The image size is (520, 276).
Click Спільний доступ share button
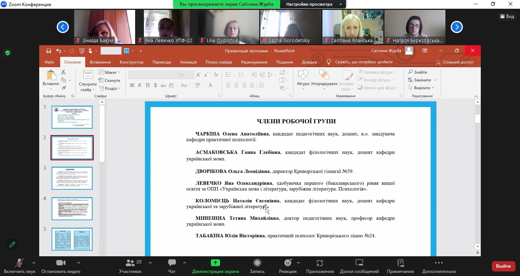pyautogui.click(x=455, y=62)
